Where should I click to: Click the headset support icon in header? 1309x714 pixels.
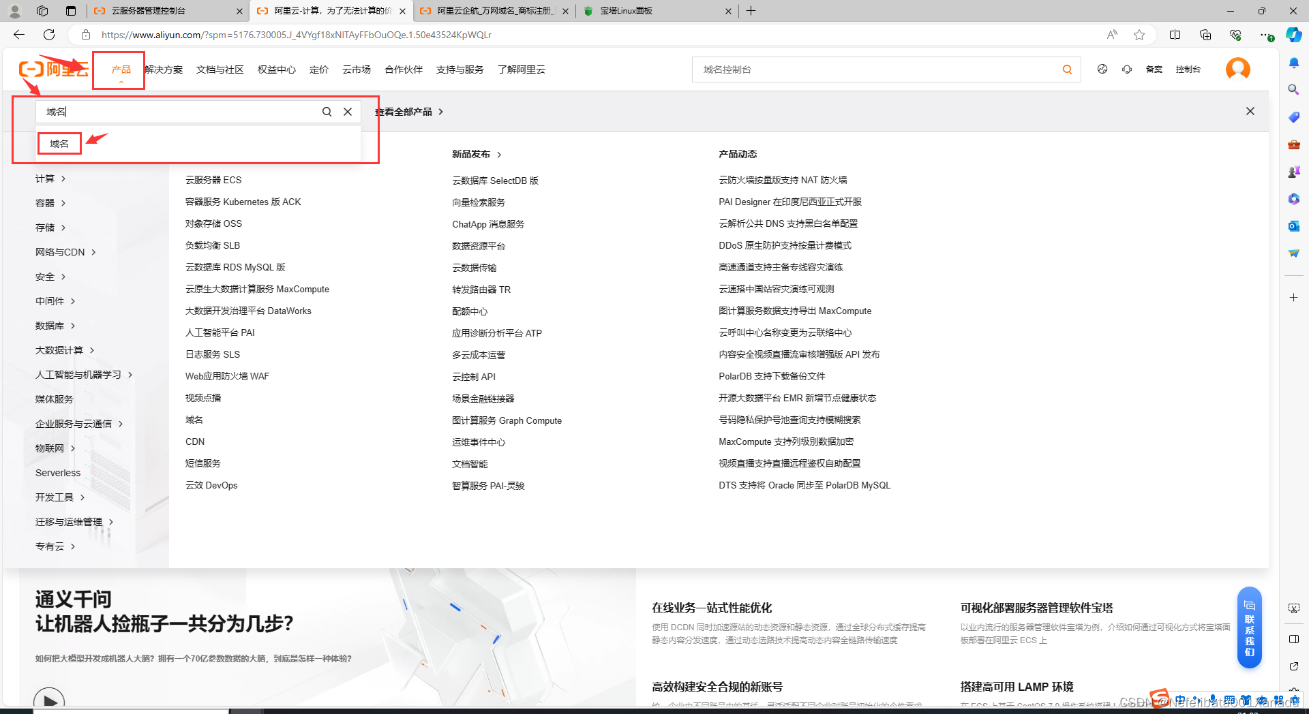pos(1127,69)
